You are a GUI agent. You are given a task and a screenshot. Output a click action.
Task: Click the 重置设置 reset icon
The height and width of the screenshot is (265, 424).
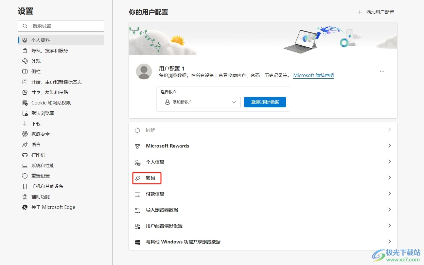(25, 176)
